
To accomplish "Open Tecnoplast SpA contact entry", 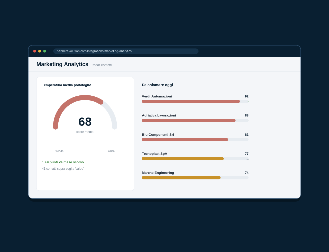I will [154, 154].
